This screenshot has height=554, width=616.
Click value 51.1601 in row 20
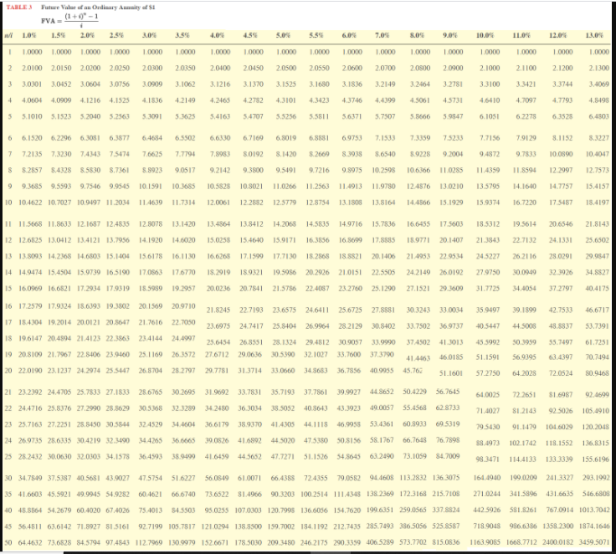tap(451, 373)
